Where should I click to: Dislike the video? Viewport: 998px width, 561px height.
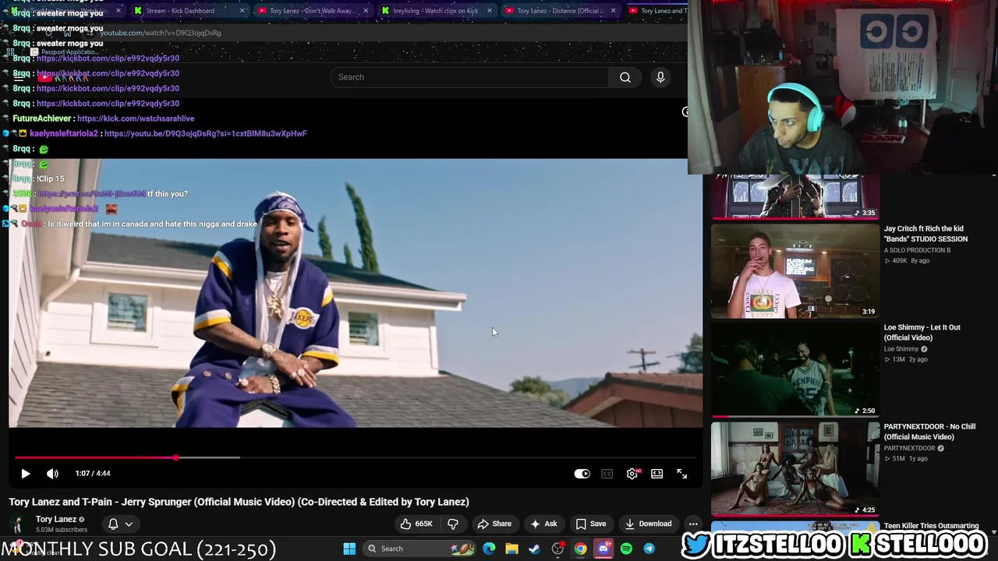point(452,524)
